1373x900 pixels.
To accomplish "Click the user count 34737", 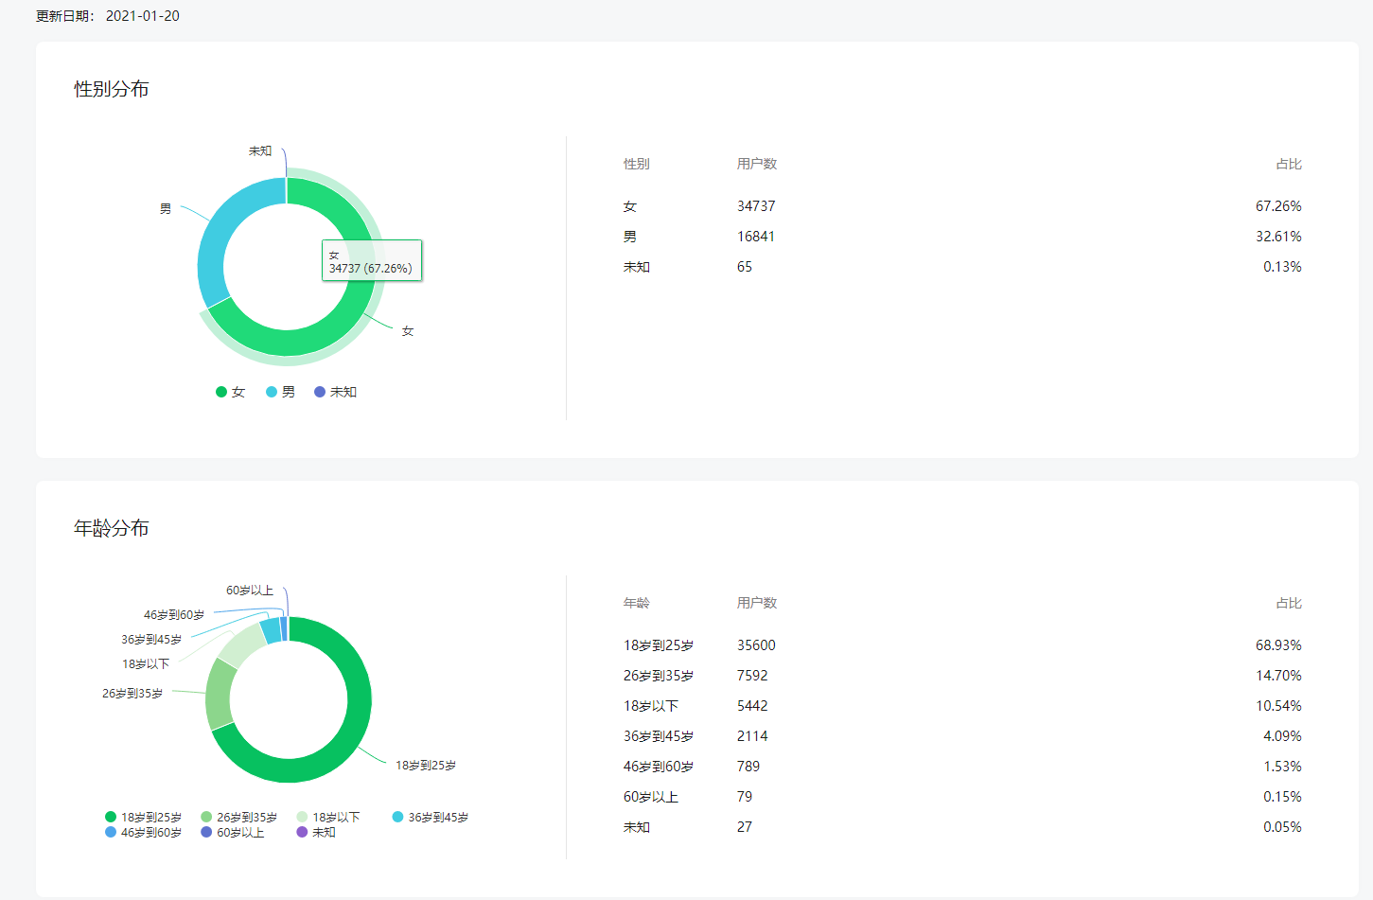I will (756, 206).
